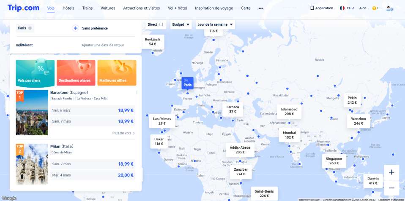Click the Sagrada Família tag

click(x=62, y=99)
